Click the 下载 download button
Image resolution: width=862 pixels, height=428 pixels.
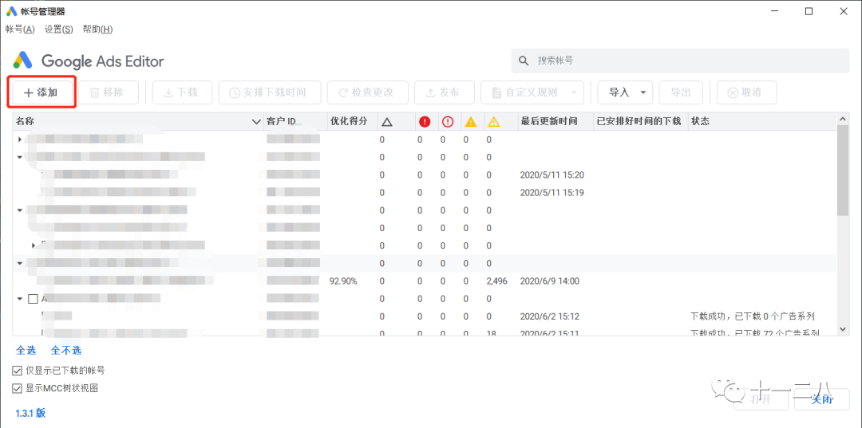[181, 92]
